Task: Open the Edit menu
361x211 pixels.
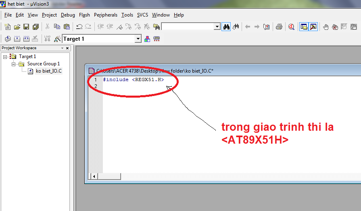Action: pyautogui.click(x=20, y=15)
